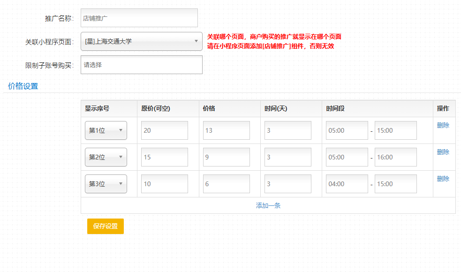Image resolution: width=461 pixels, height=272 pixels.
Task: Open the 关联小程序页面 dropdown
Action: tap(141, 41)
